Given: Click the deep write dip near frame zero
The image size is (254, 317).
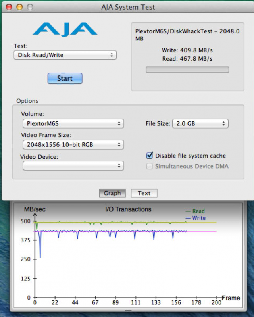Looking at the screenshot, I should click(40, 245).
